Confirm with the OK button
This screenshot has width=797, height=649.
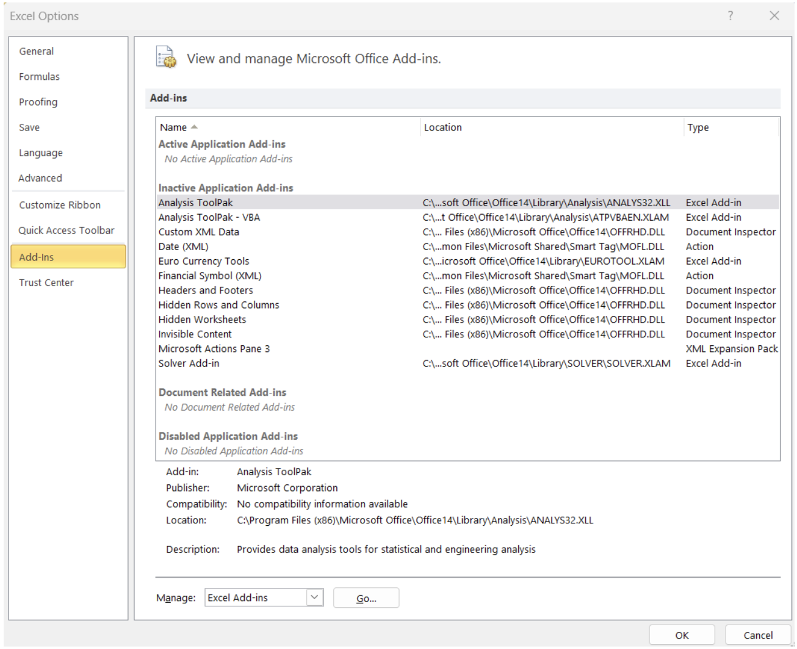click(x=682, y=635)
